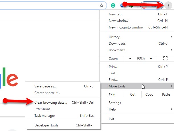Click the Copy button in Edit row

coord(149,95)
